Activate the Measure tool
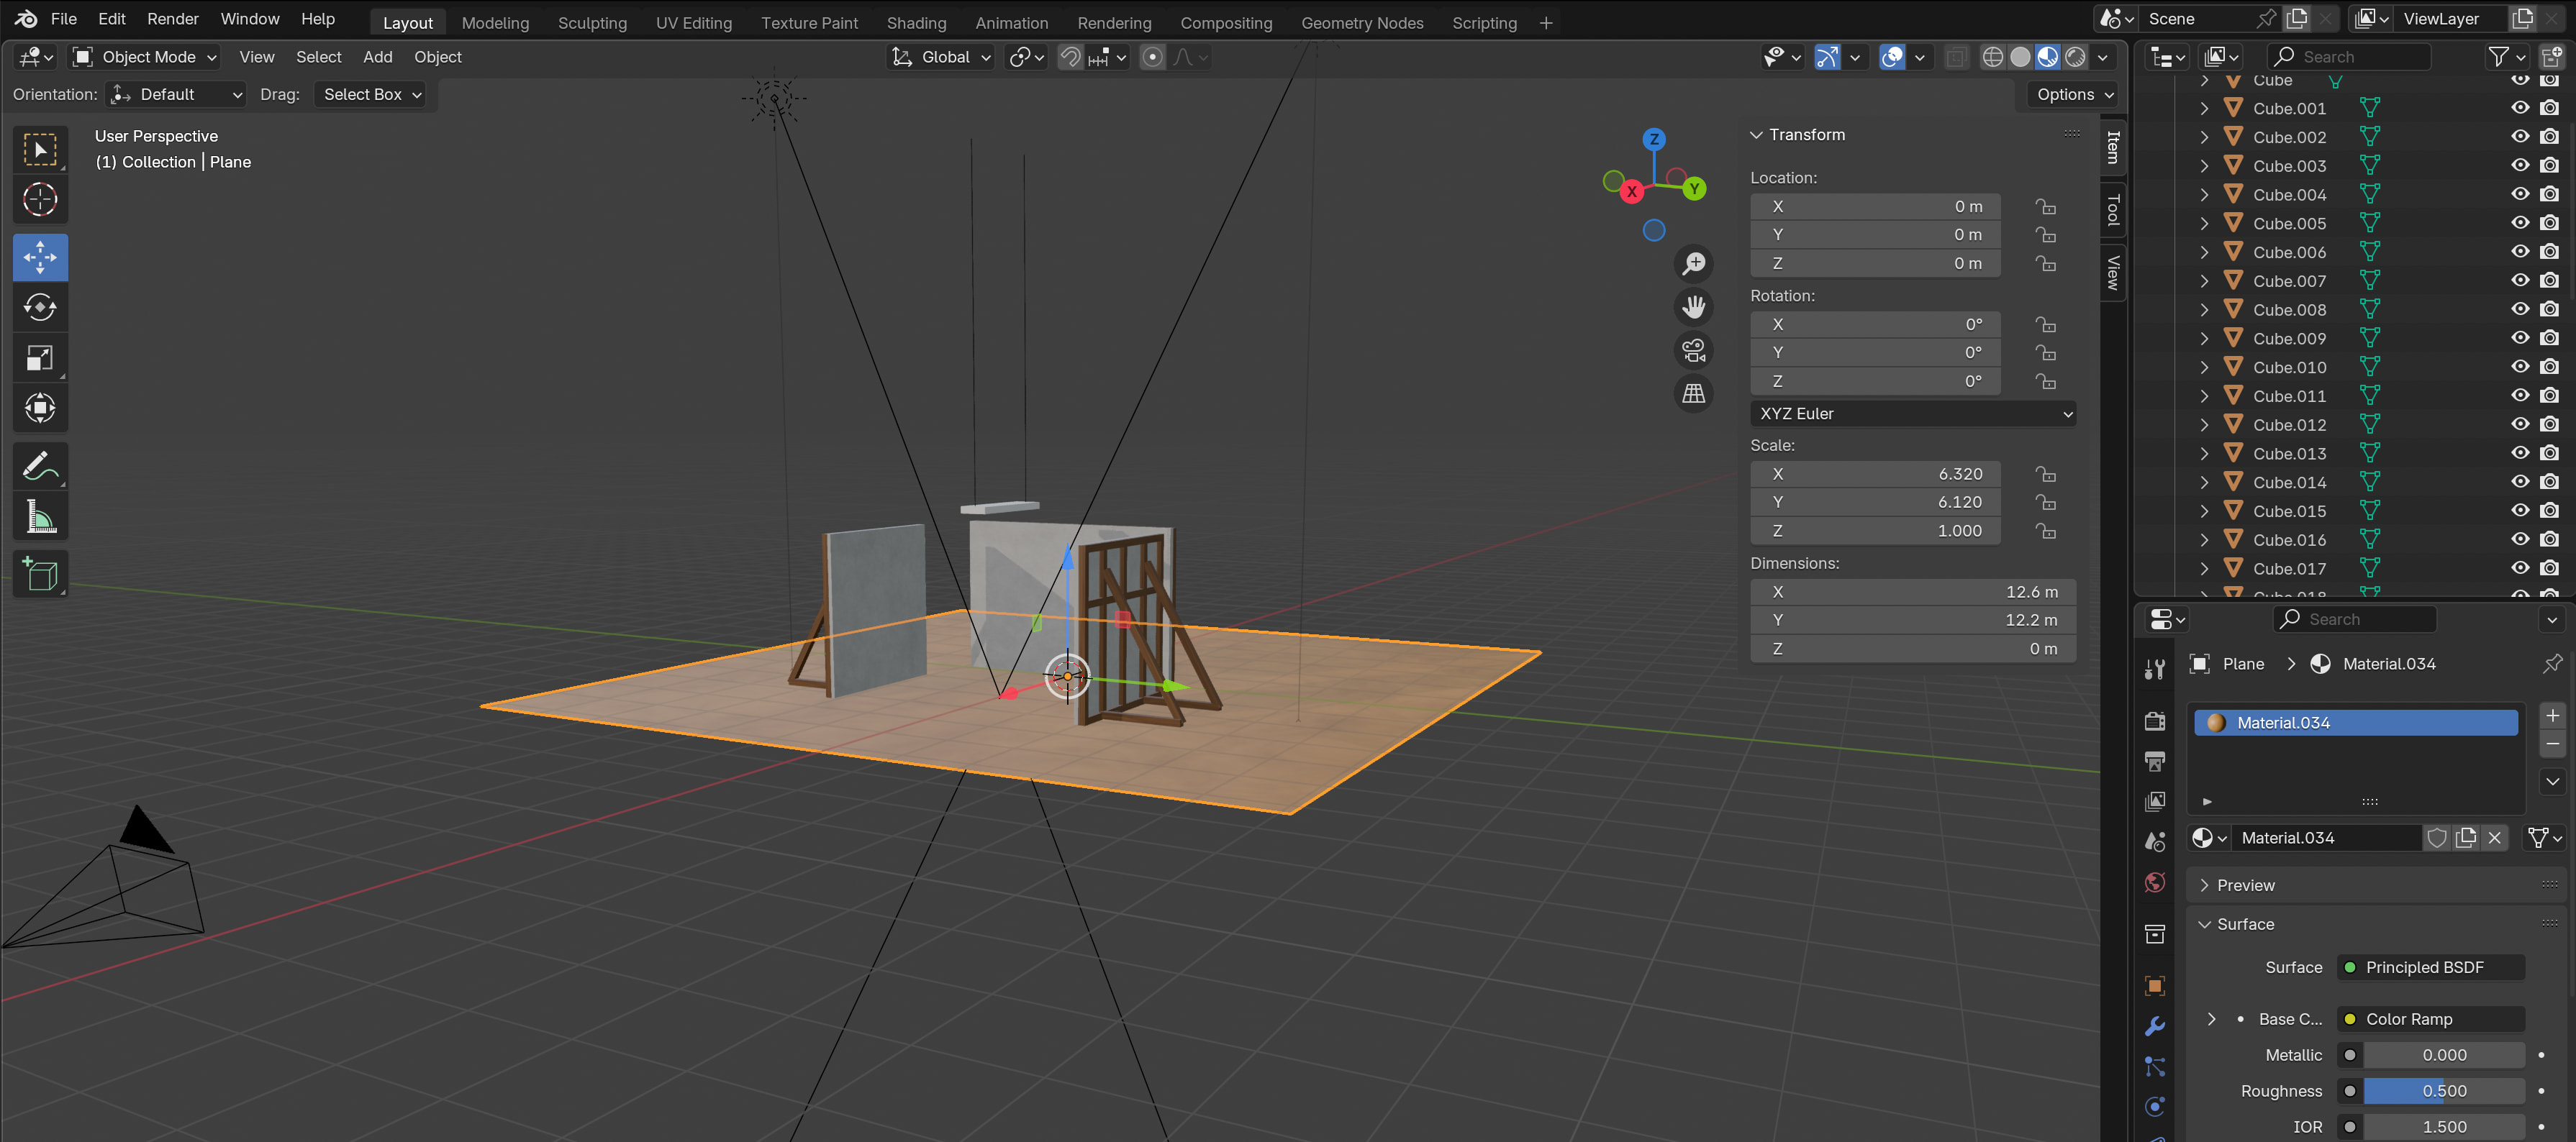The height and width of the screenshot is (1142, 2576). (40, 516)
